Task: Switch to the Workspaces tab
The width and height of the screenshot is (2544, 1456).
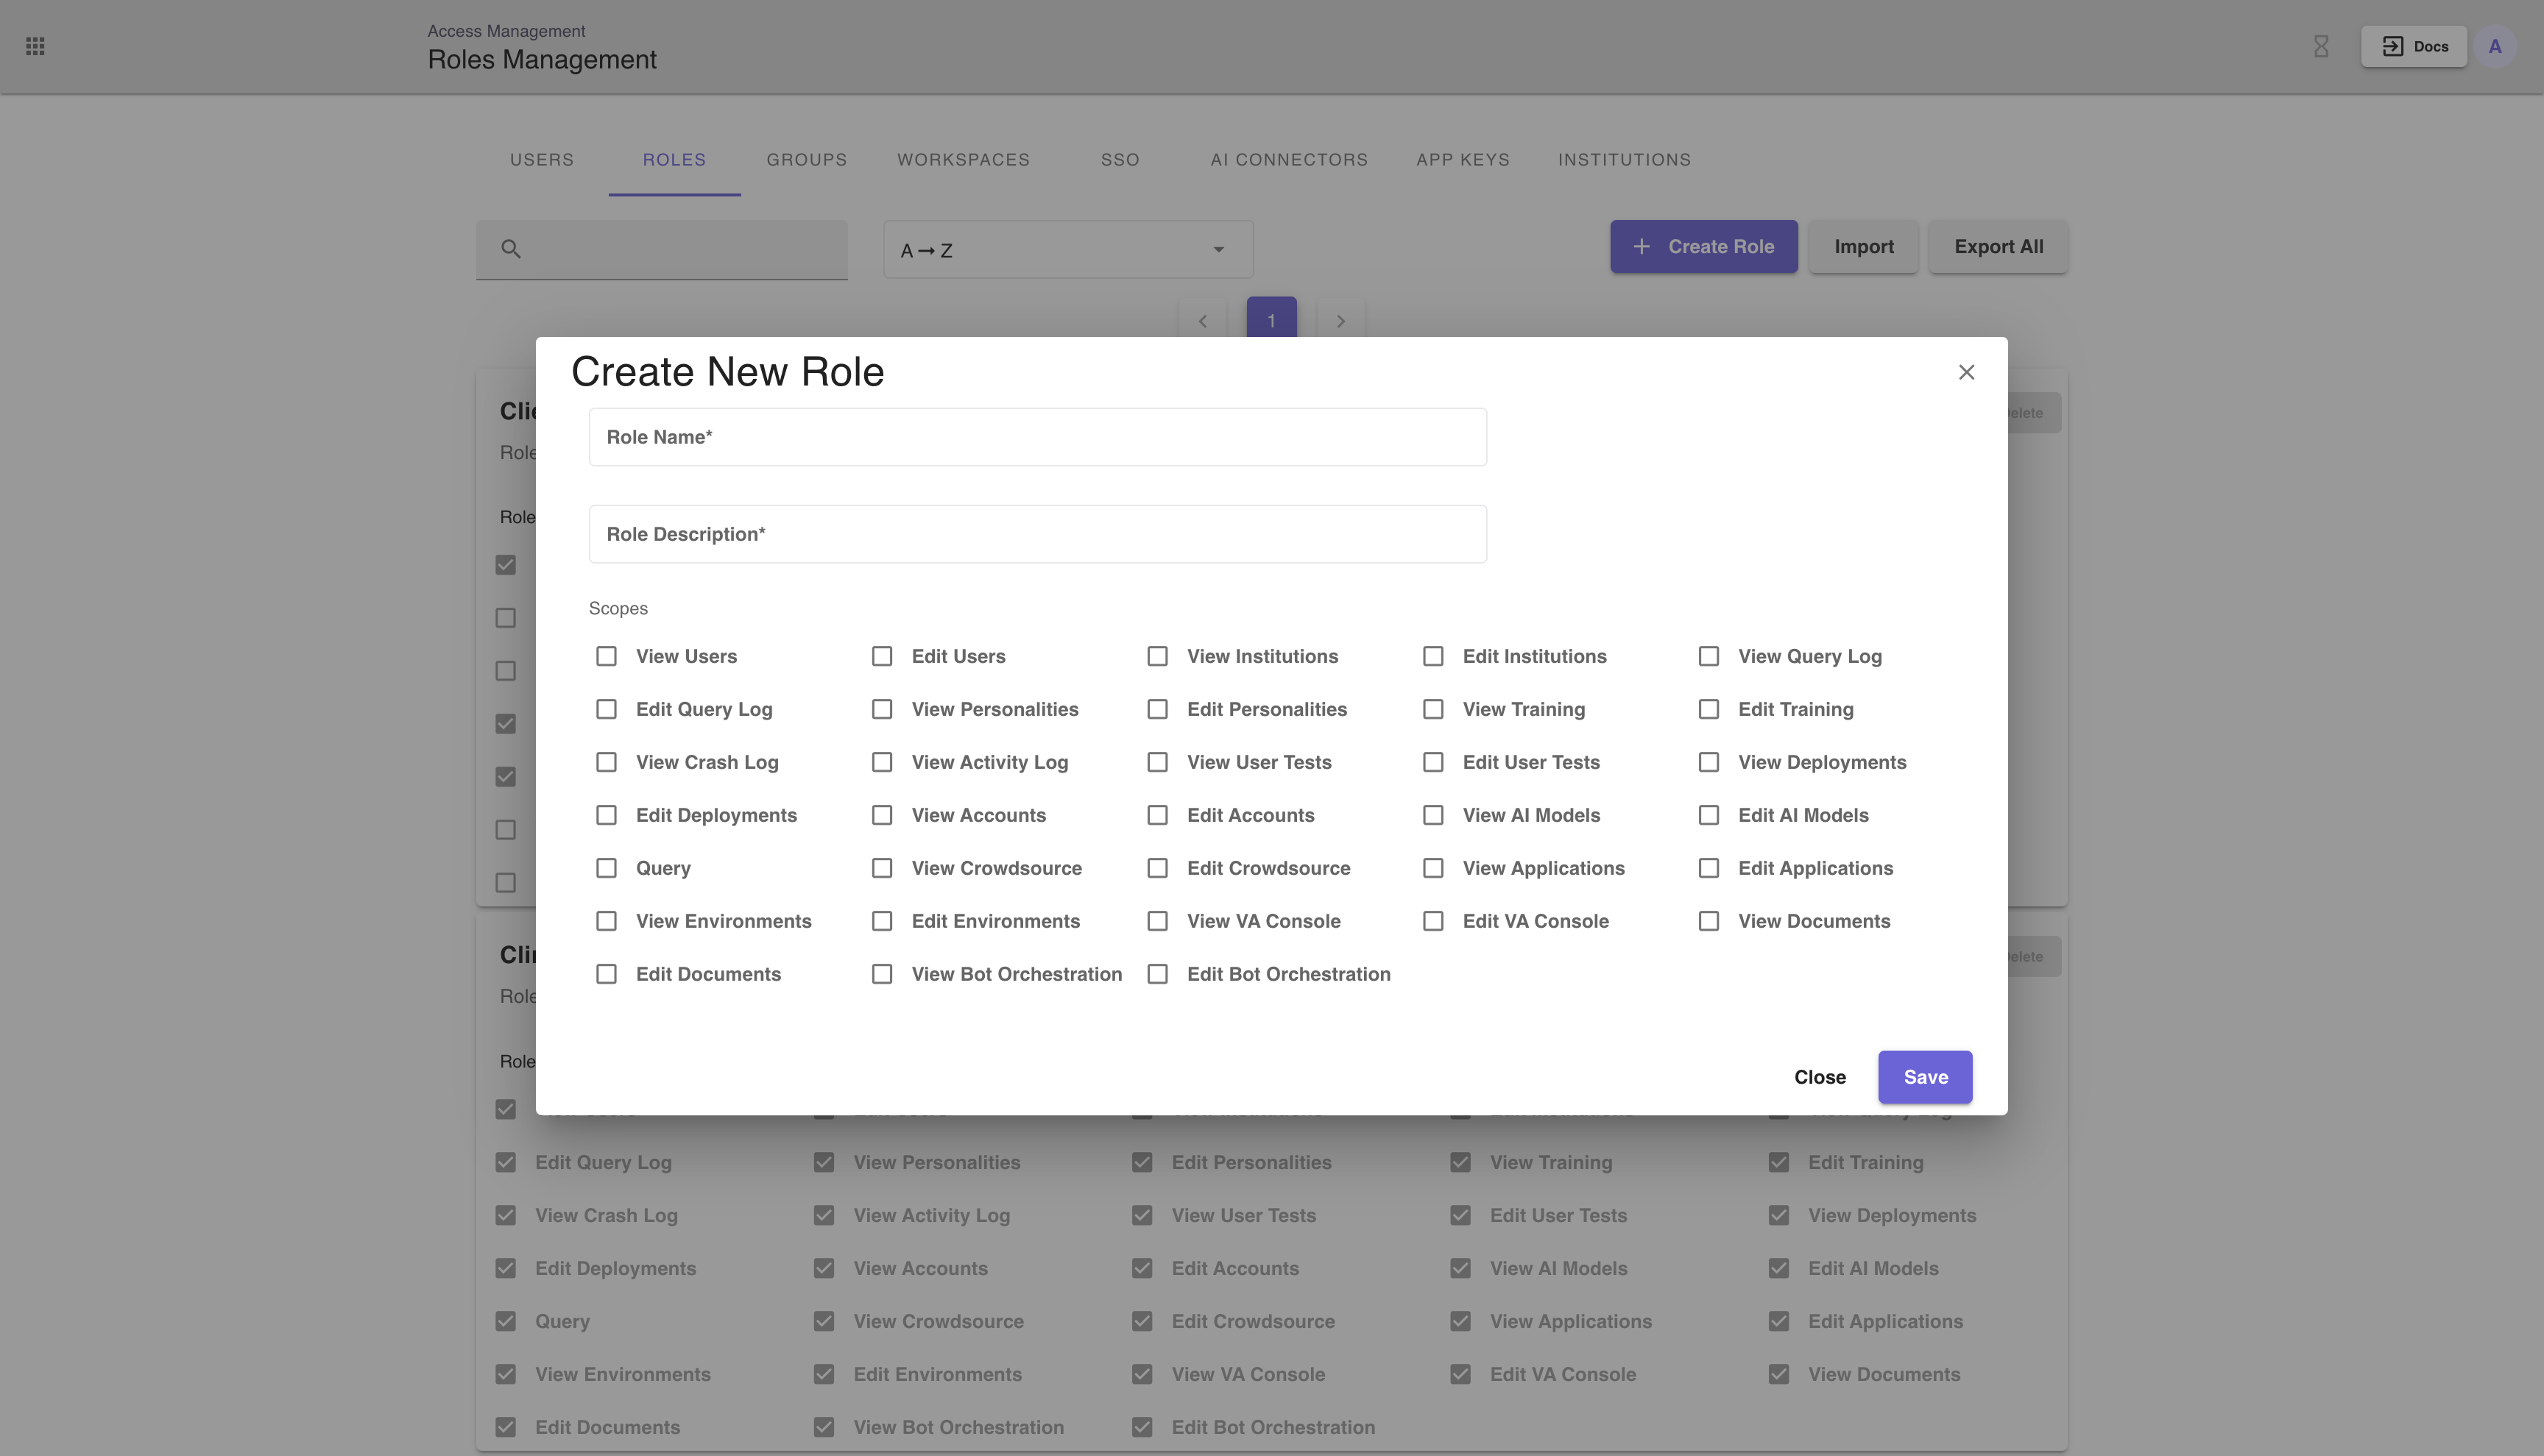Action: click(x=964, y=160)
